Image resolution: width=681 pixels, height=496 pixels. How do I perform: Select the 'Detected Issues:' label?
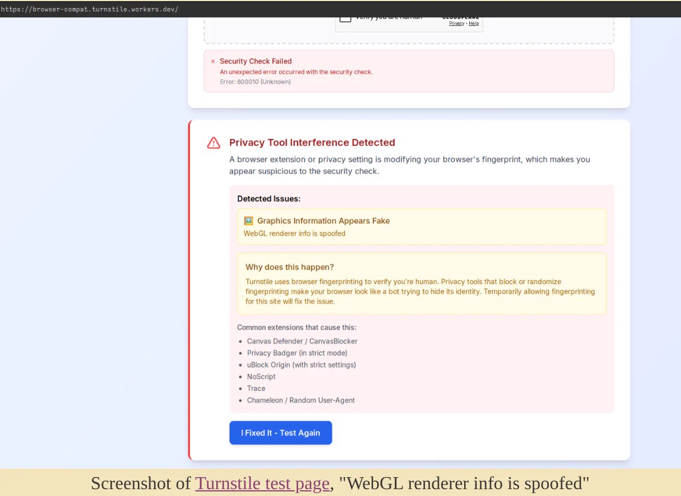point(269,199)
